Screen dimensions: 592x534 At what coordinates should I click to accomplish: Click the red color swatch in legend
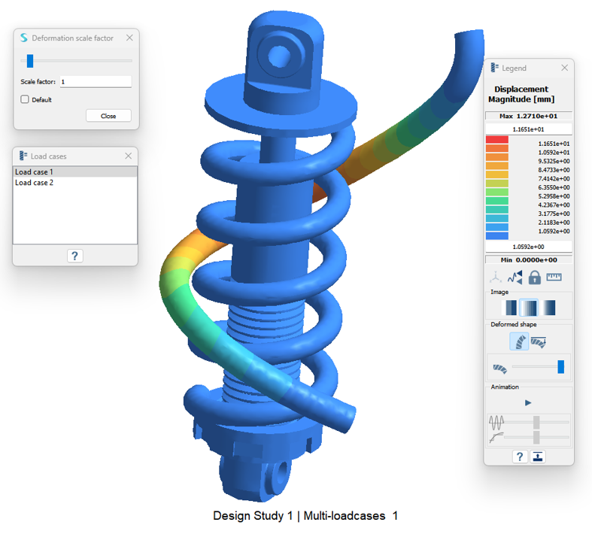(x=496, y=141)
